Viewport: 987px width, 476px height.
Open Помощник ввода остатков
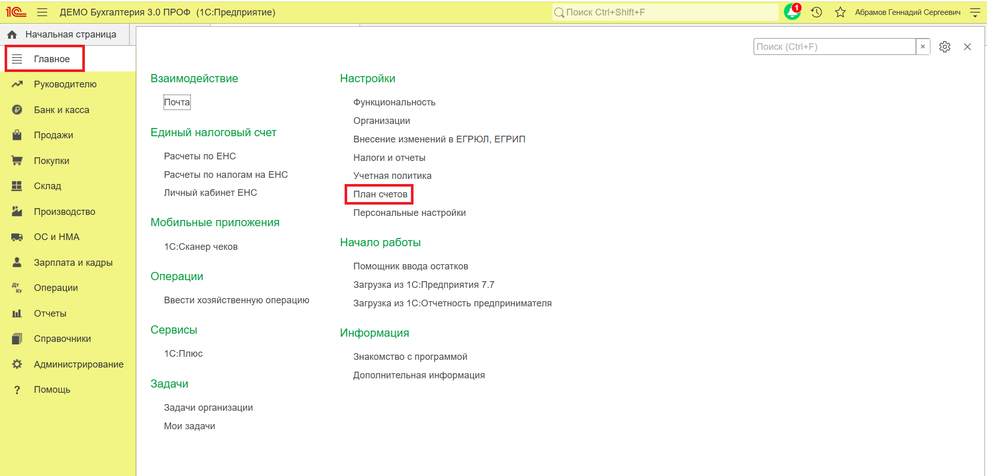click(x=410, y=266)
